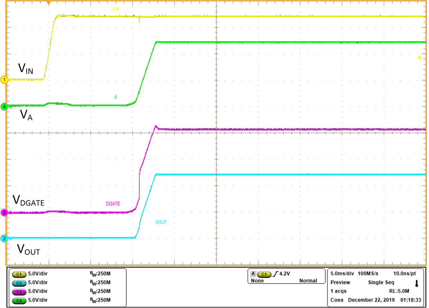Toggle channel 3 via its left-edge marker

(4, 213)
